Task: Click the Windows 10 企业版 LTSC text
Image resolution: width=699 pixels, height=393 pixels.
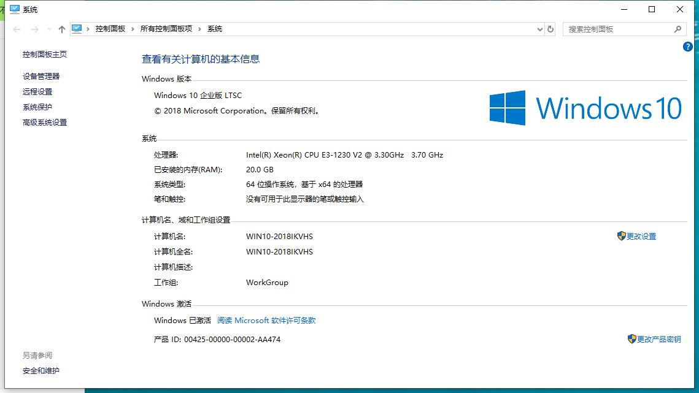Action: (x=198, y=96)
